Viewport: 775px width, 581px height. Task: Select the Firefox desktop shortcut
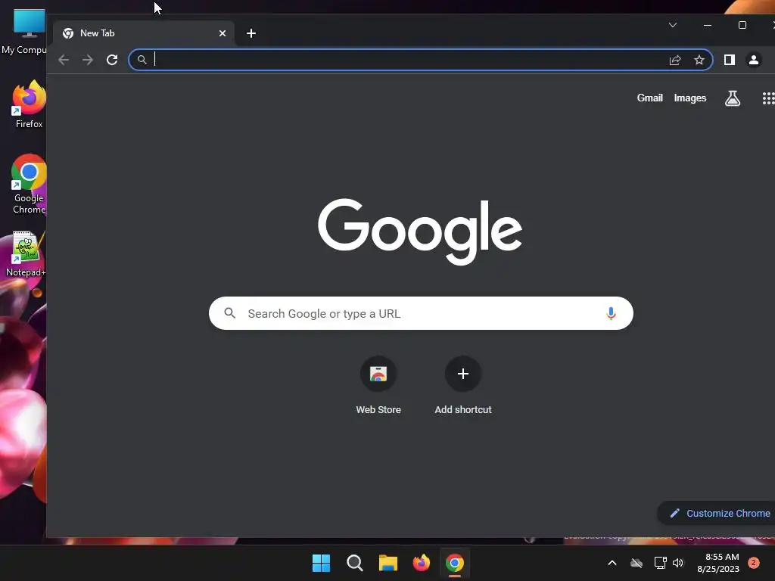pos(29,104)
